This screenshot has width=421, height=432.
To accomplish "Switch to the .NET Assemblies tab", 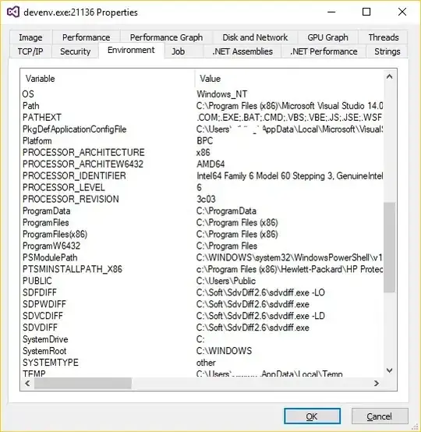I will (x=242, y=51).
